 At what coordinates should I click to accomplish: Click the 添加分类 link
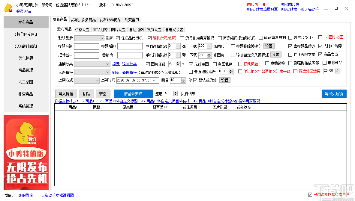click(x=130, y=64)
